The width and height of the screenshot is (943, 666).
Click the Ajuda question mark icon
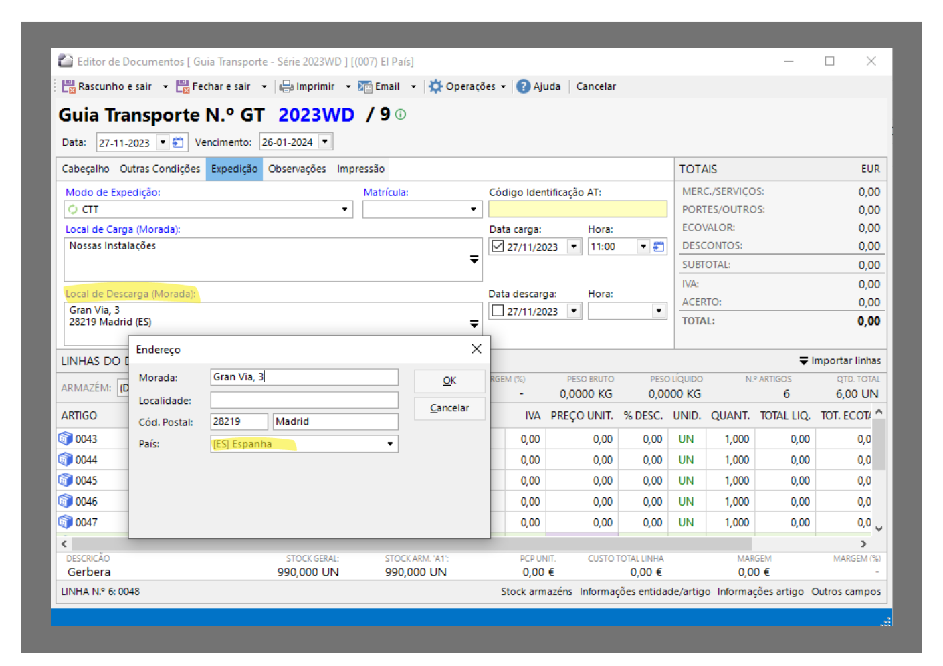pos(524,86)
